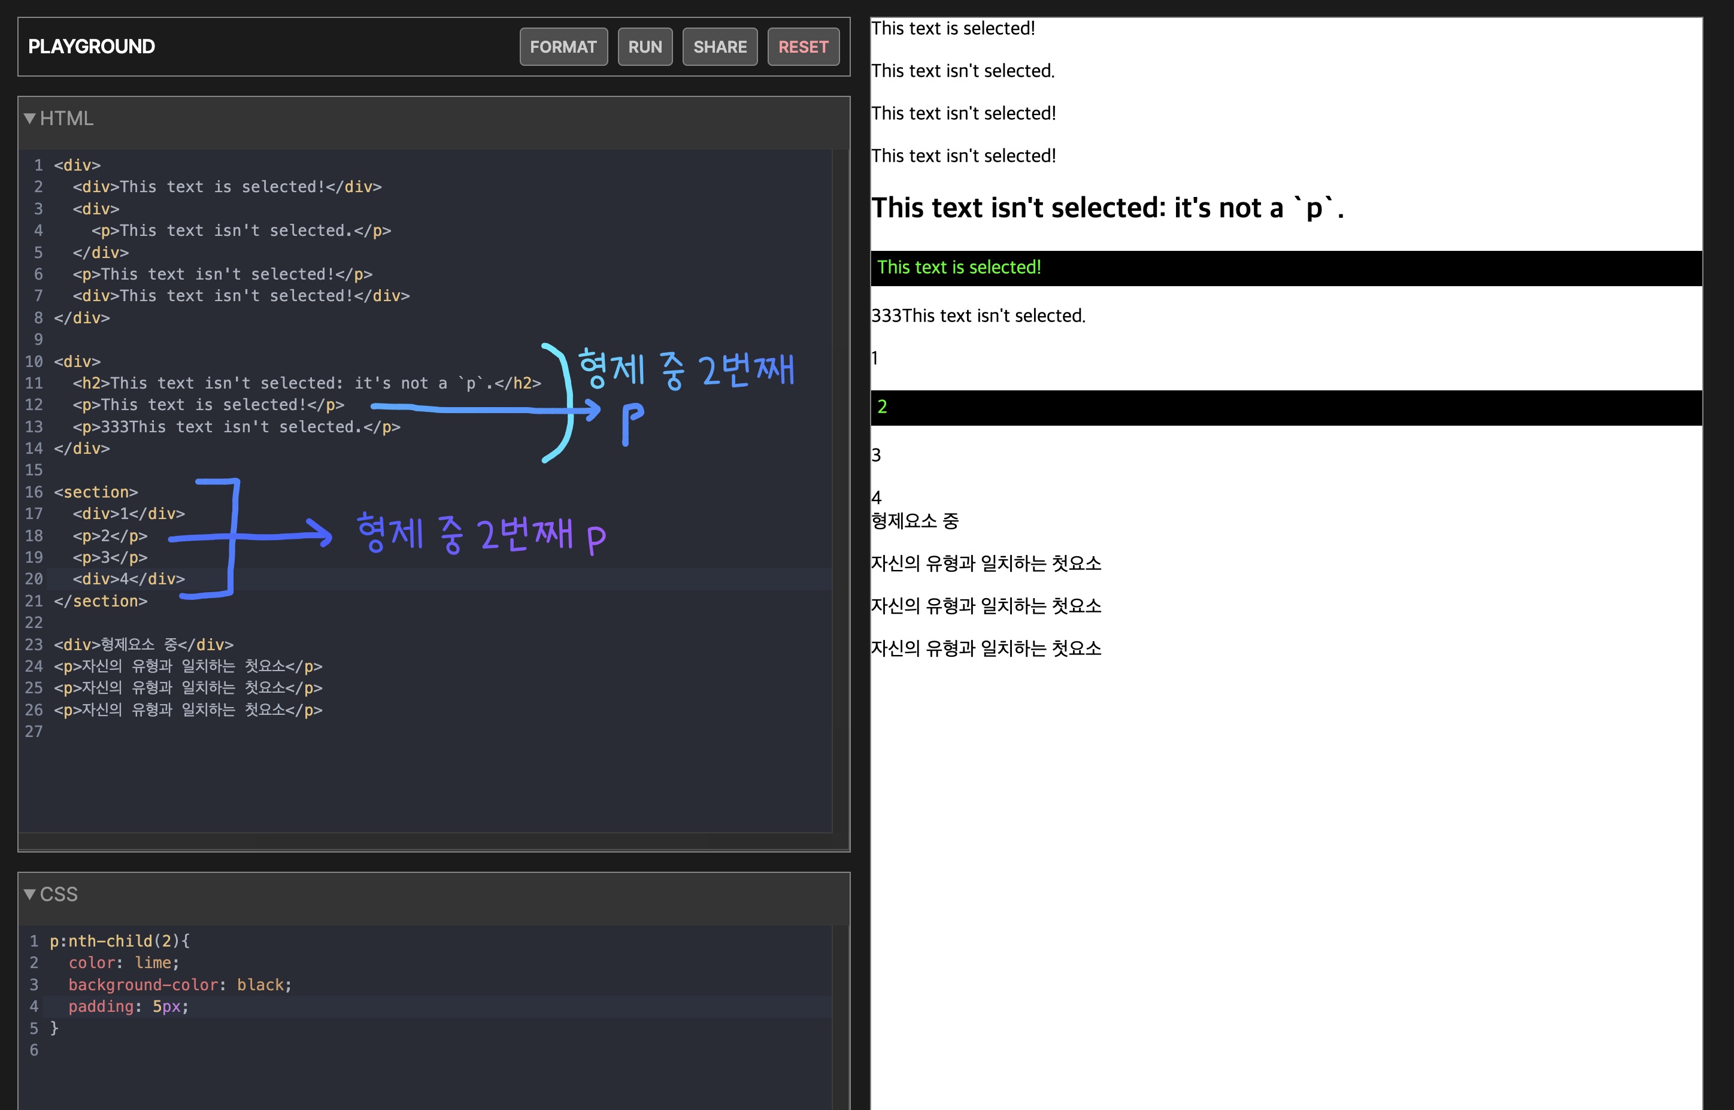Click the HTML editor vertical scrollbar
Image resolution: width=1734 pixels, height=1110 pixels.
[840, 490]
